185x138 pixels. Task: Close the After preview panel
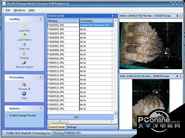pyautogui.click(x=181, y=76)
